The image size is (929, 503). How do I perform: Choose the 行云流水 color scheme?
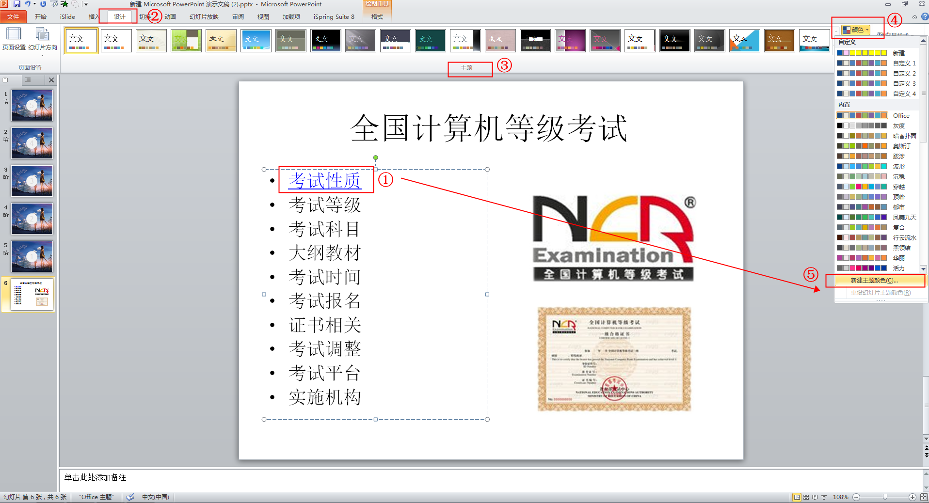(x=877, y=237)
